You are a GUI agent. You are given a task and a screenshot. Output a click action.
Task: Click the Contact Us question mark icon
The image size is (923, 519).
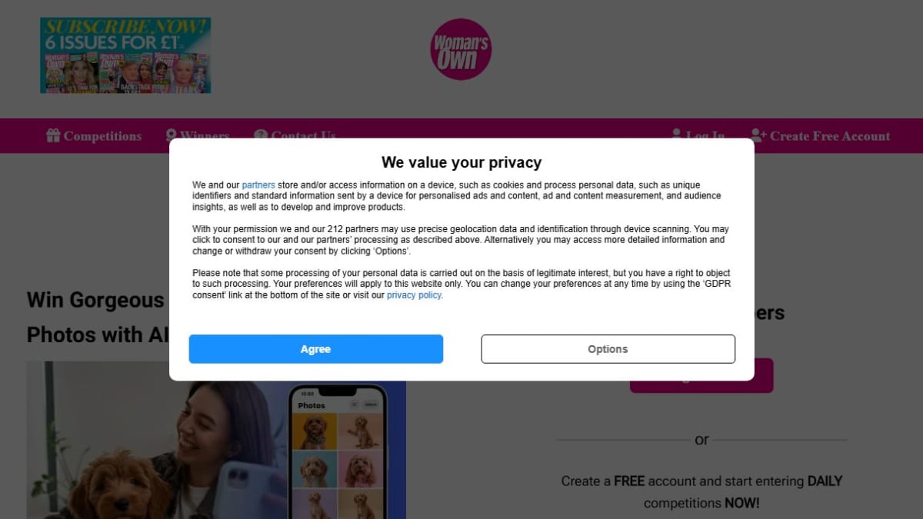[261, 135]
